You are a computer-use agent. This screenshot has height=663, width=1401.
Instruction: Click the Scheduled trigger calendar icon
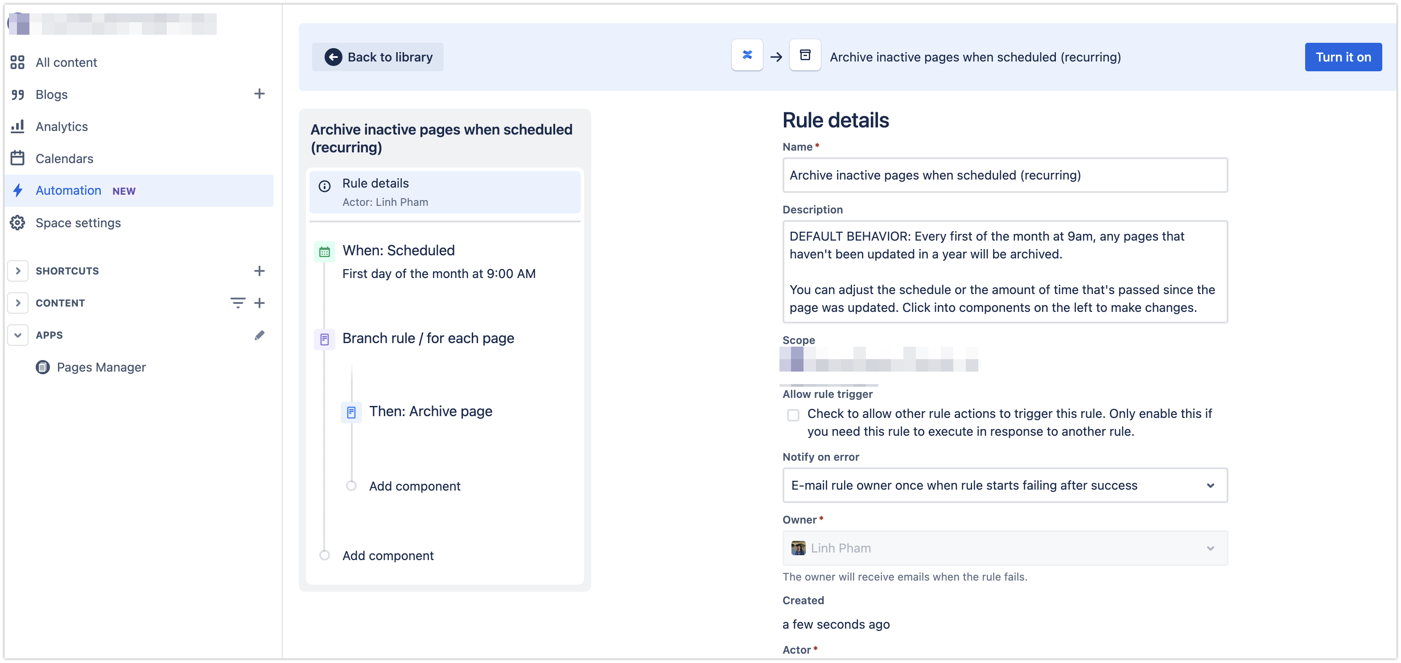coord(324,251)
